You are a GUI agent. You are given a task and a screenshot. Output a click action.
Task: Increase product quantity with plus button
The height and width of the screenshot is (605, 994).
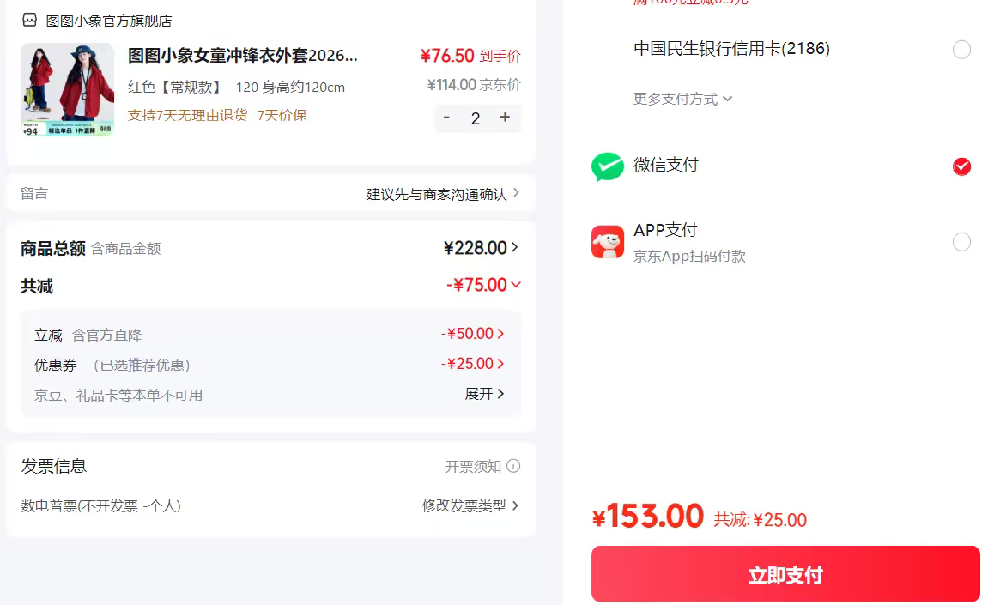505,118
